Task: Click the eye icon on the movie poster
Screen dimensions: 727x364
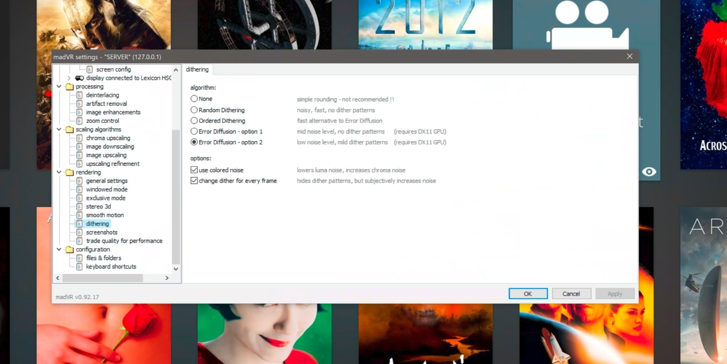Action: pos(649,172)
